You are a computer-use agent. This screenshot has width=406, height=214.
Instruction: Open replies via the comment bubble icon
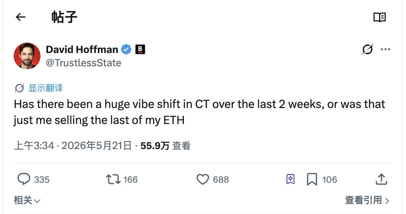(24, 179)
